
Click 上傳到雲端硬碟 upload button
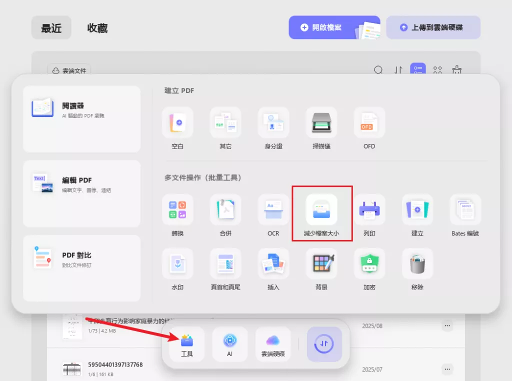point(433,27)
